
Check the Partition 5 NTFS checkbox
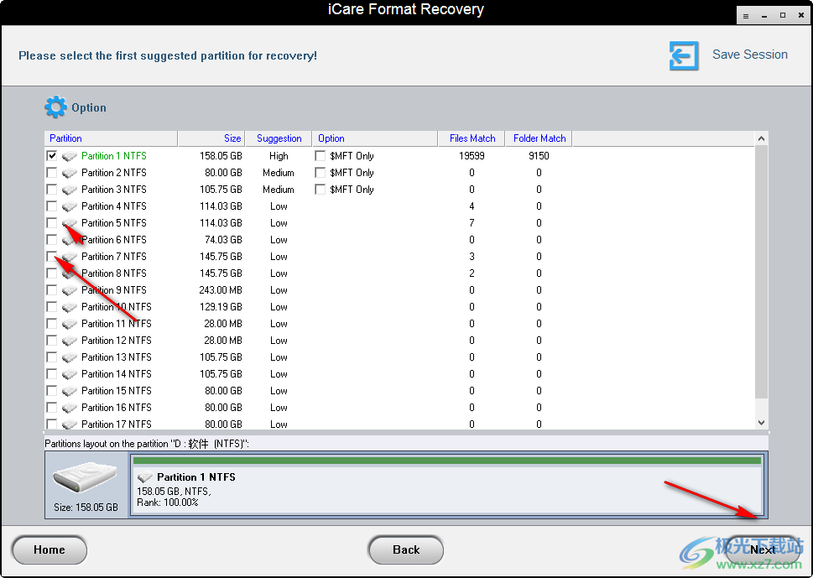52,223
